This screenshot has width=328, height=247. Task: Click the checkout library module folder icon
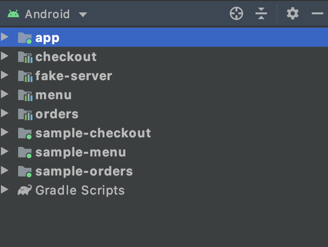coord(25,57)
